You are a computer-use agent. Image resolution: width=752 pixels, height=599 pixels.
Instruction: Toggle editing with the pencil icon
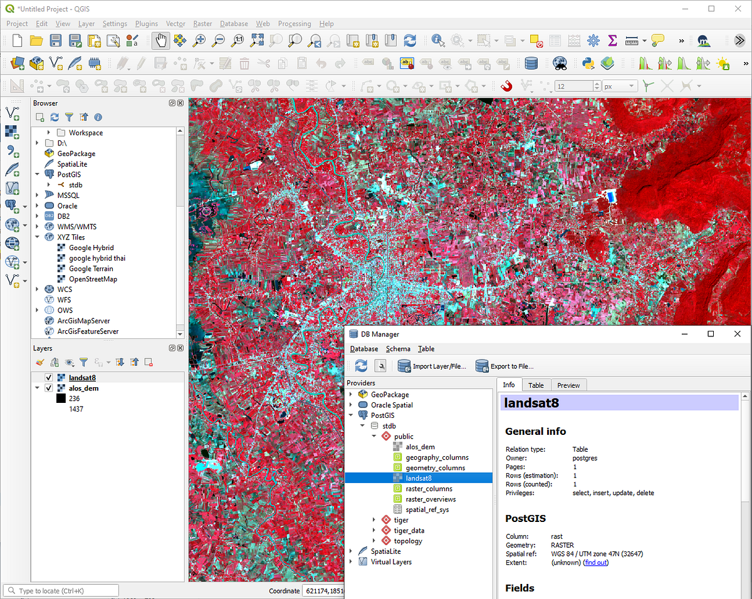141,63
